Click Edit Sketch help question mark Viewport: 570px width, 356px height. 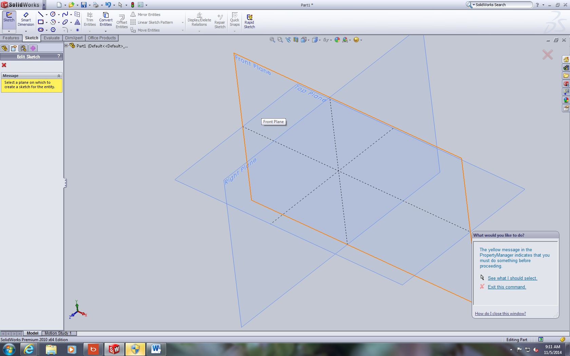(x=59, y=56)
